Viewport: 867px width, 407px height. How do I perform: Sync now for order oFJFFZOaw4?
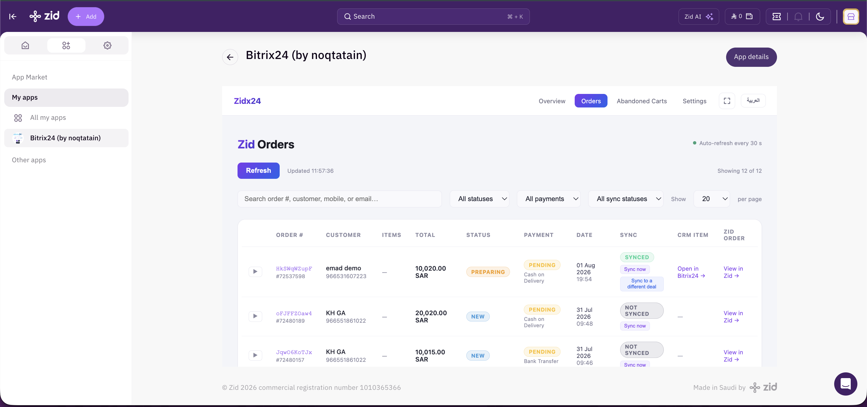tap(635, 325)
